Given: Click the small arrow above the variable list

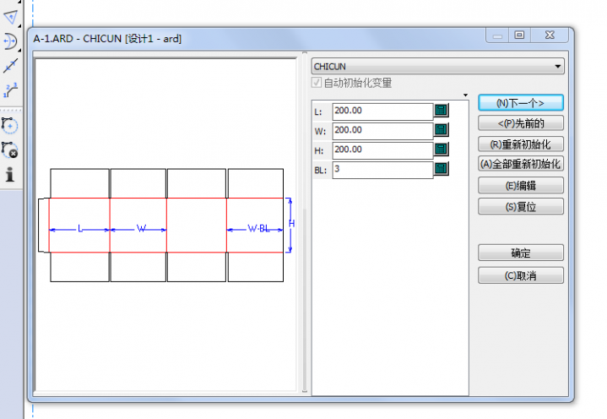Looking at the screenshot, I should (465, 95).
